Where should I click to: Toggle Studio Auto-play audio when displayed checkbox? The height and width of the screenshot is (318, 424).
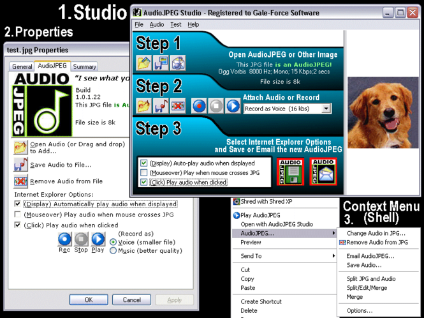coord(143,163)
